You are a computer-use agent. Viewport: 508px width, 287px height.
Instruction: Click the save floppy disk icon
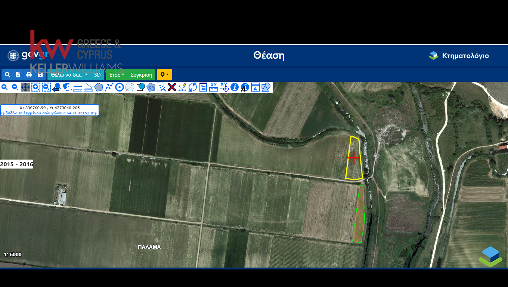[x=40, y=75]
